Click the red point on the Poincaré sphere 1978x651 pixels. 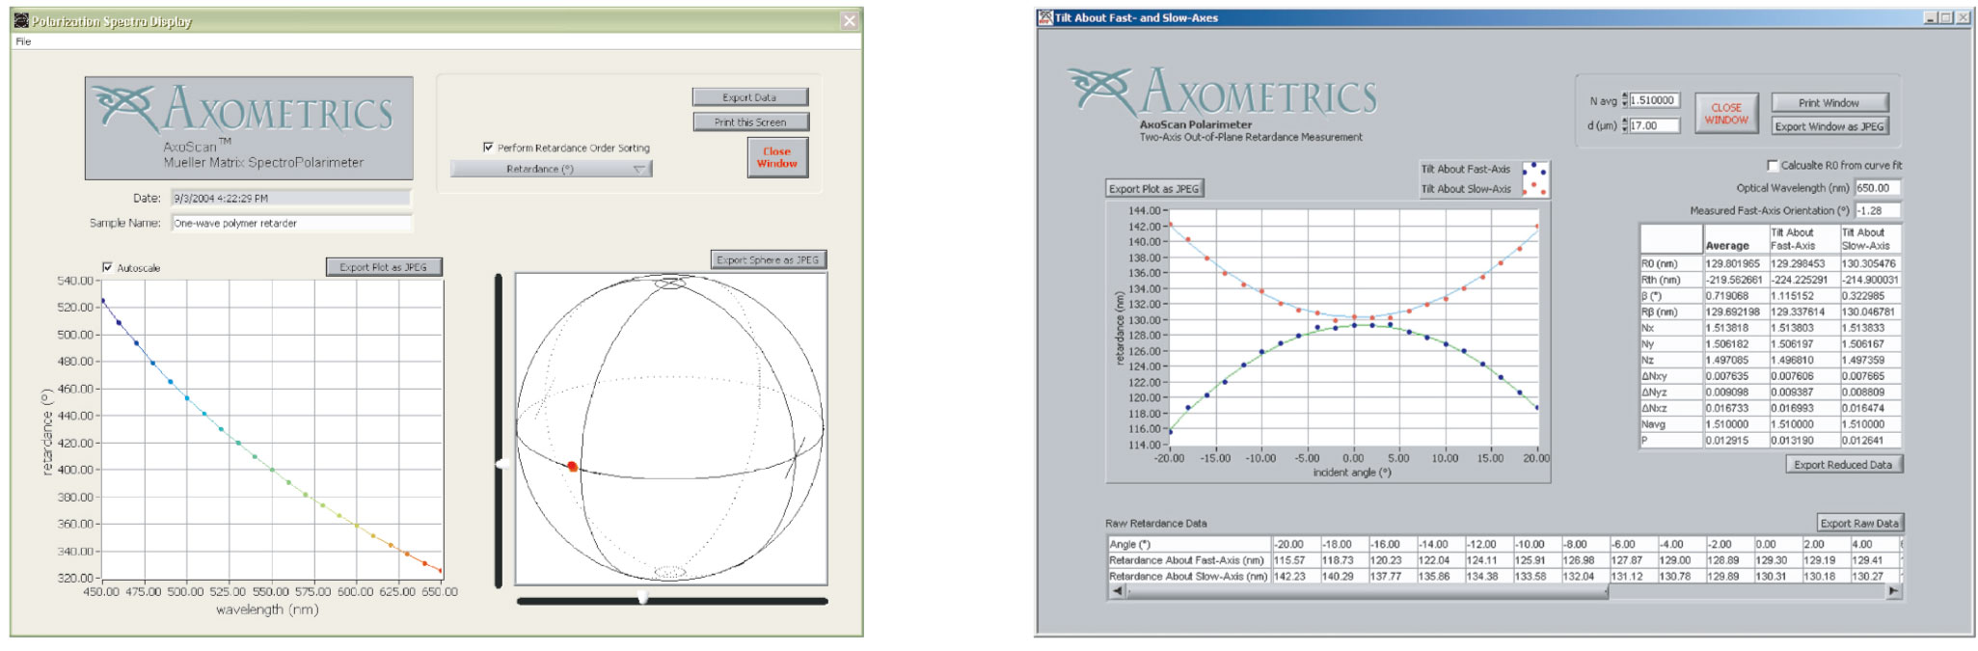572,467
